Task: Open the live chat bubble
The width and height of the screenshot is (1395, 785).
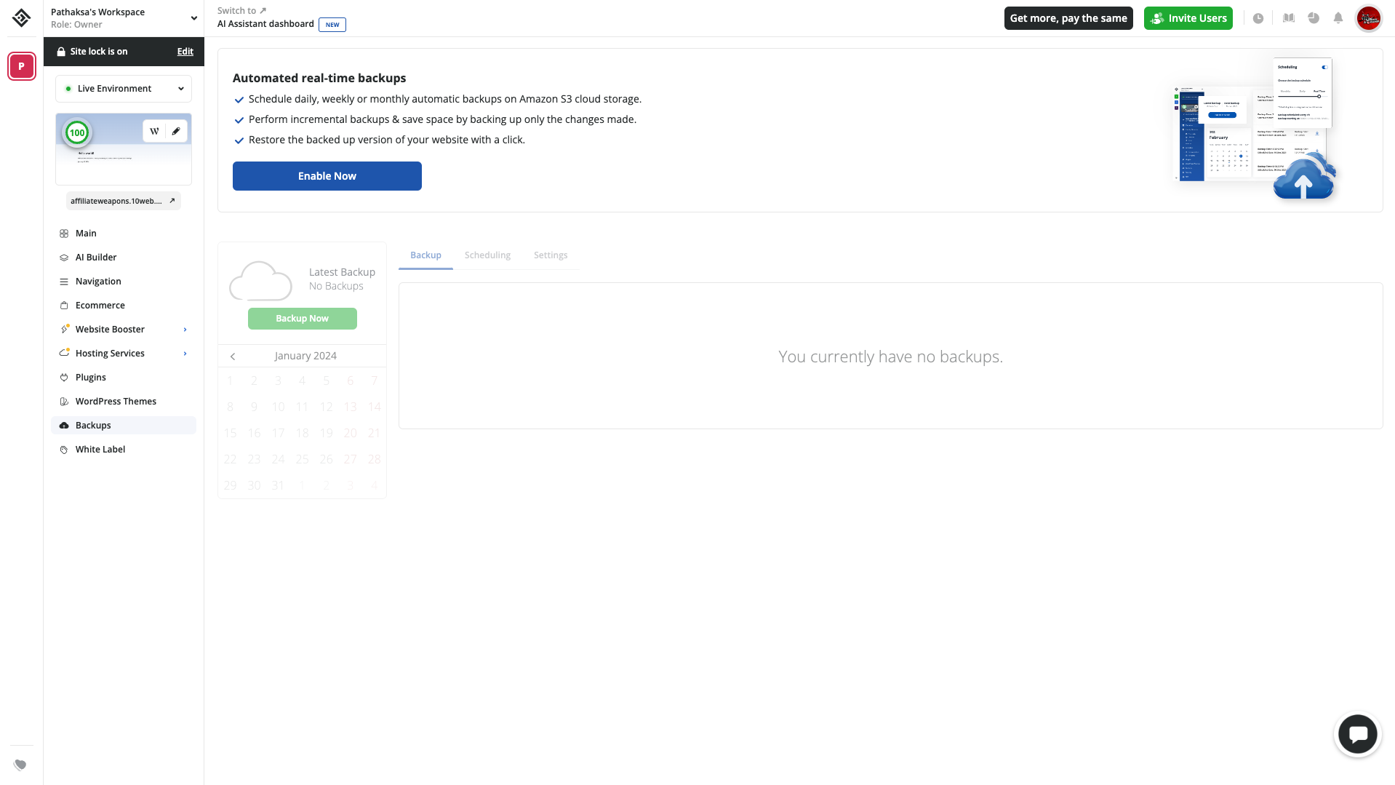Action: coord(1357,734)
